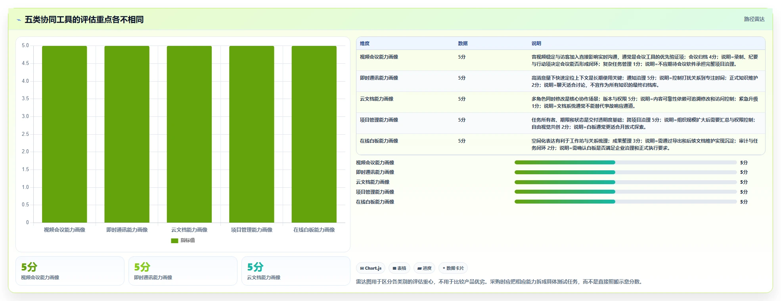781x301 pixels.
Task: Click the 进度 tag pill
Action: pyautogui.click(x=424, y=268)
